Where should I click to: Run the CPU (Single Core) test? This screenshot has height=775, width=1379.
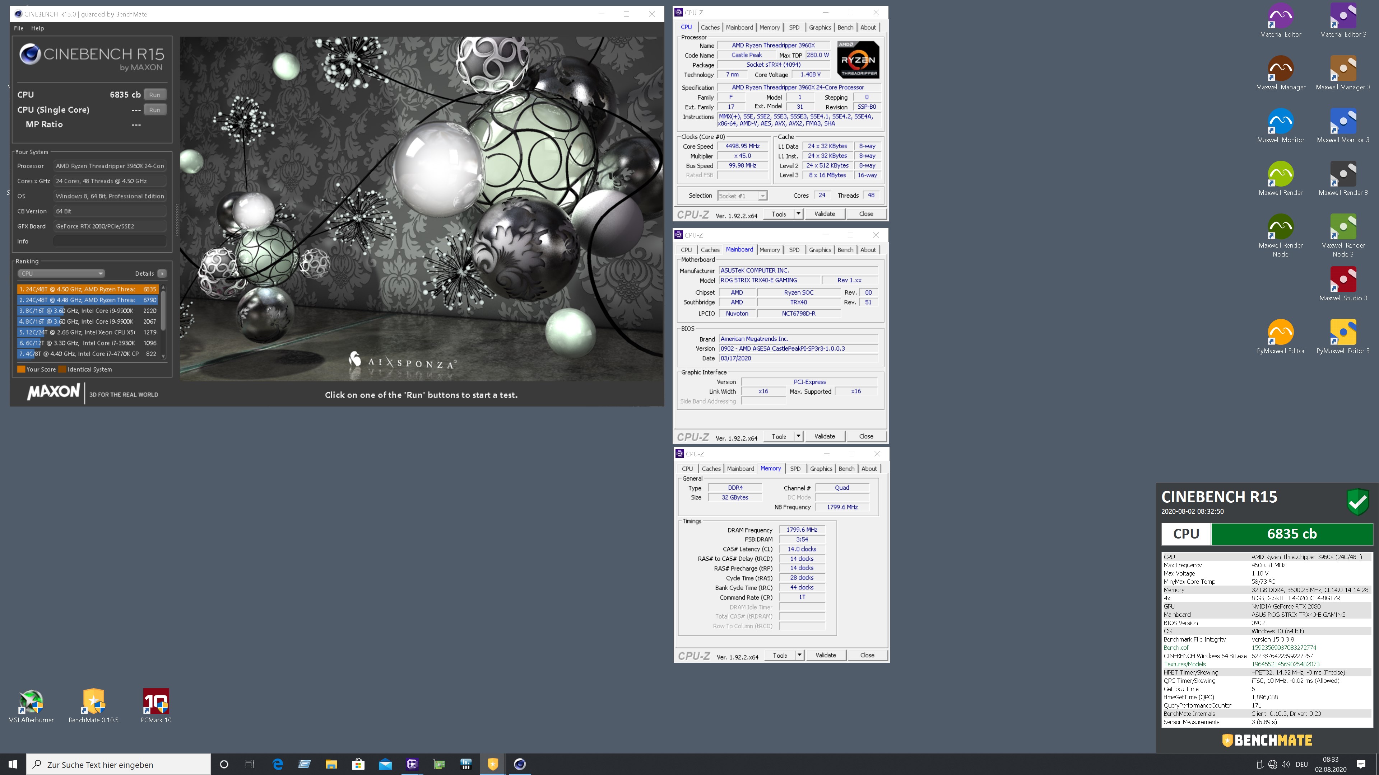pos(155,110)
